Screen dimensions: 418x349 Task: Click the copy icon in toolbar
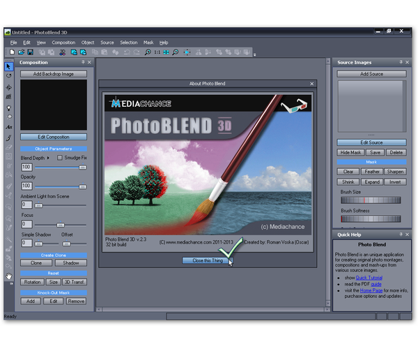pos(95,52)
